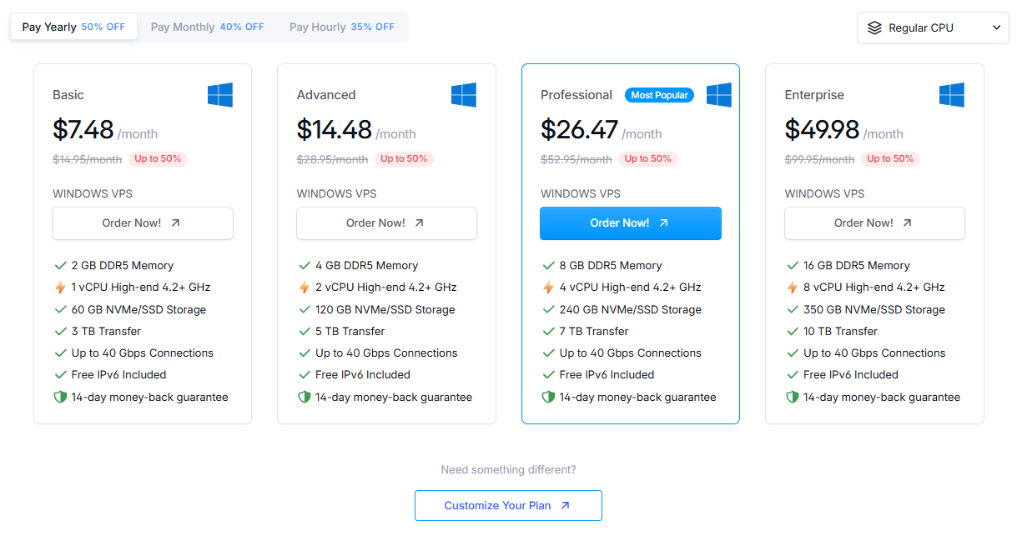This screenshot has width=1027, height=536.
Task: Click the shield money-back icon in Advanced plan
Action: [x=305, y=398]
